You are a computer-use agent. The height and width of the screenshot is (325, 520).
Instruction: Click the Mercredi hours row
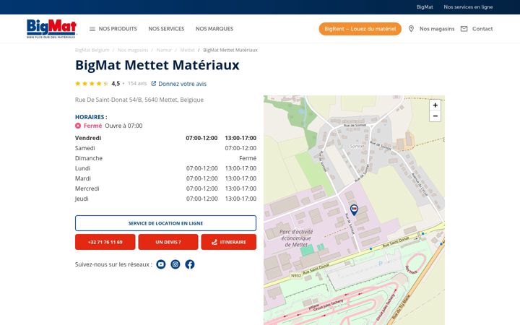click(165, 188)
